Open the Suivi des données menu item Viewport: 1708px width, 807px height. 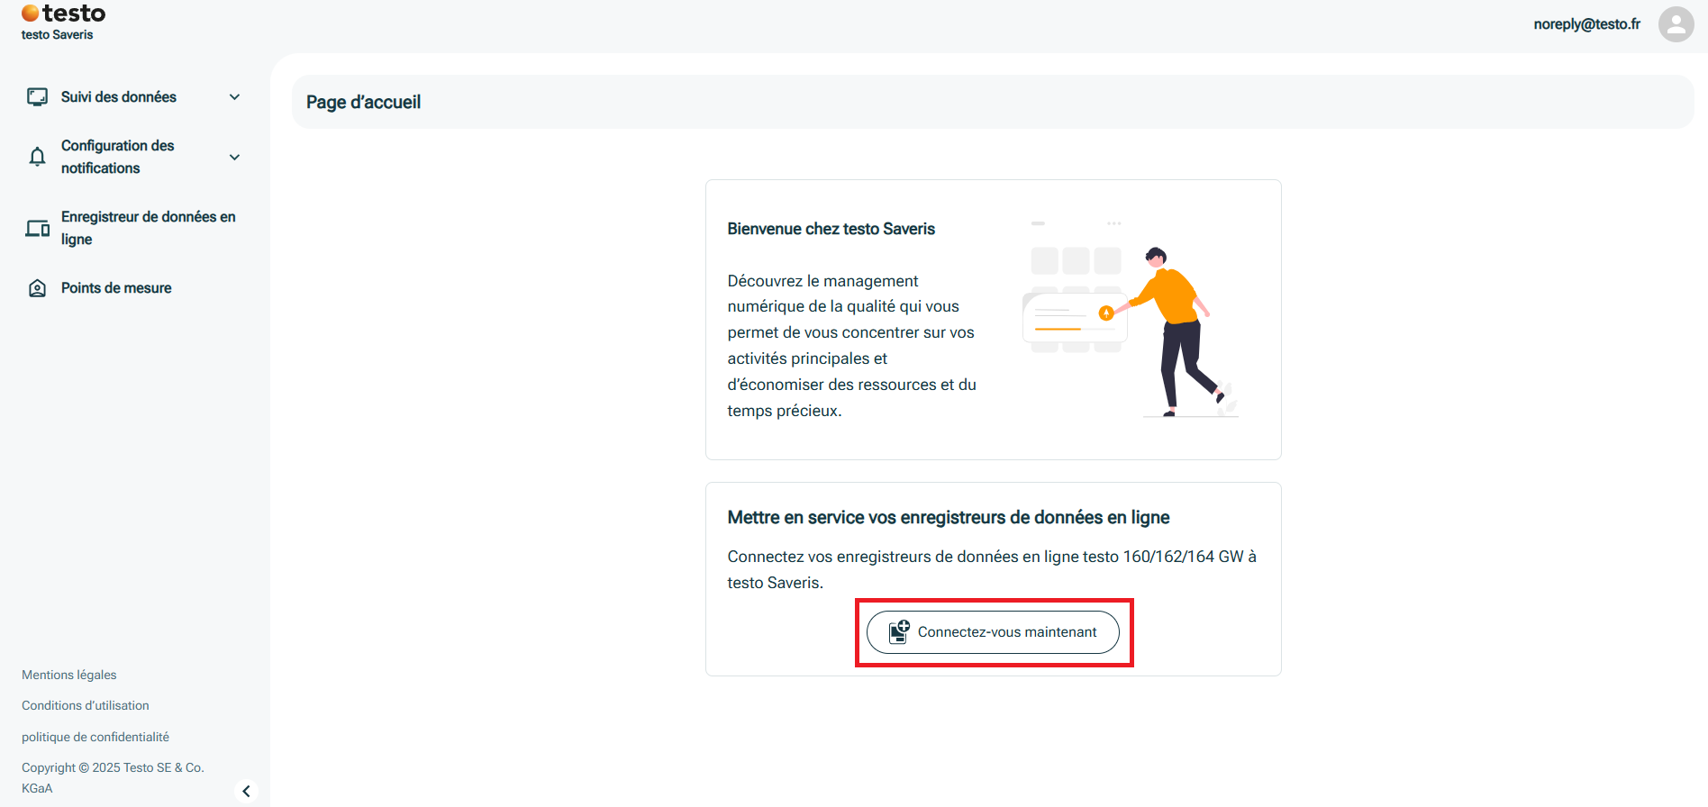click(119, 97)
